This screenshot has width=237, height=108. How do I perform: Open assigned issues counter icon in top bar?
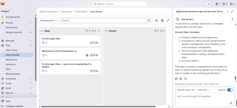pos(218,4)
